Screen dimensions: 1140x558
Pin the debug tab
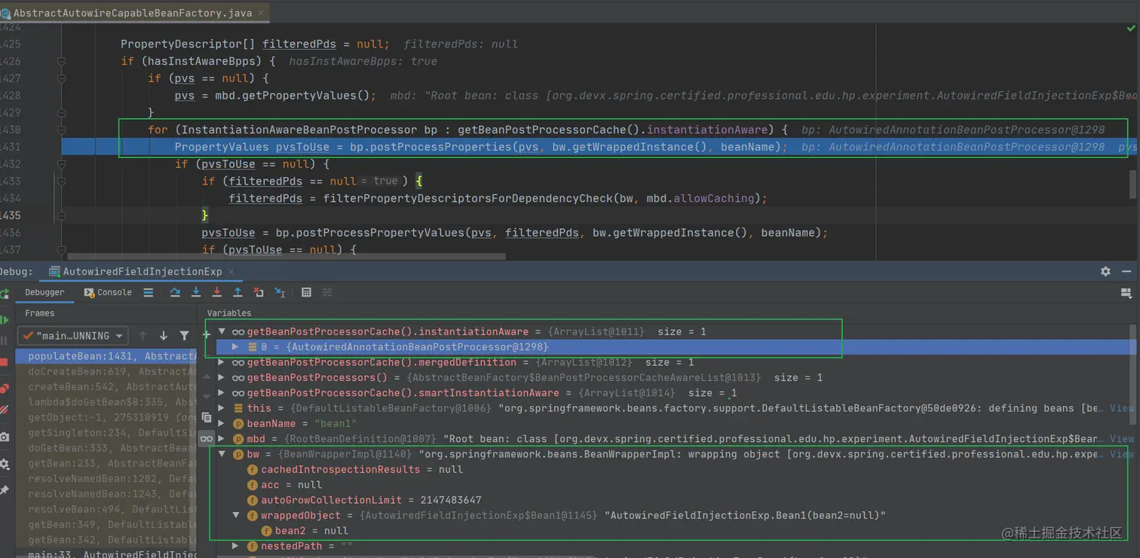click(4, 490)
